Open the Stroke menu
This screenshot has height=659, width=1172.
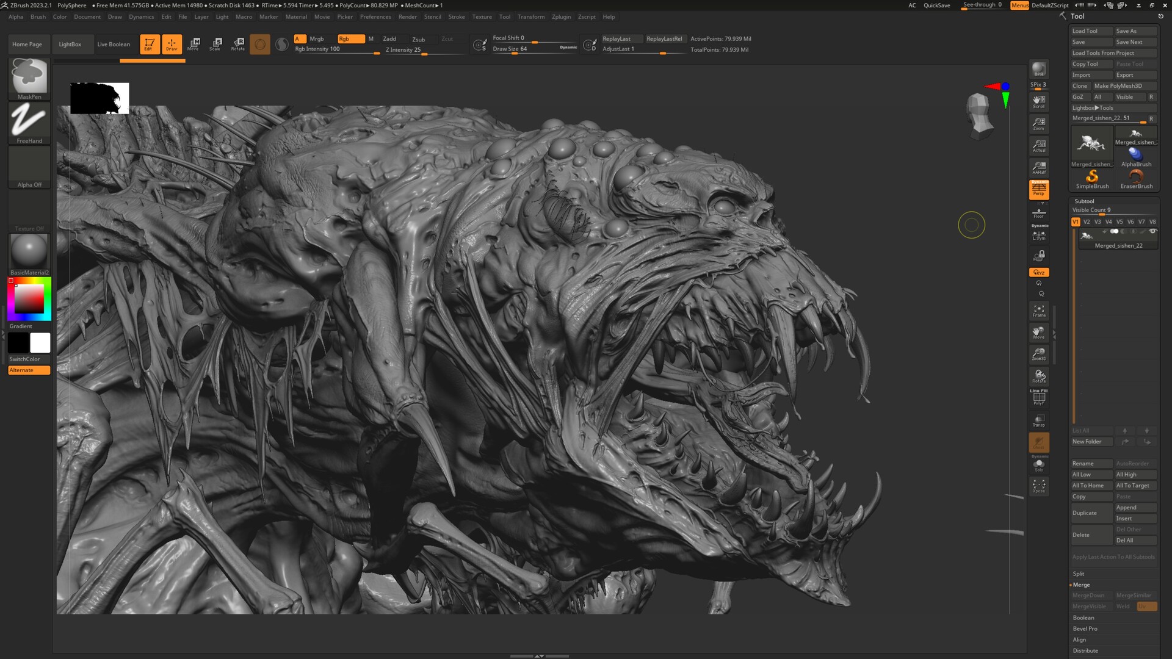[x=457, y=16]
